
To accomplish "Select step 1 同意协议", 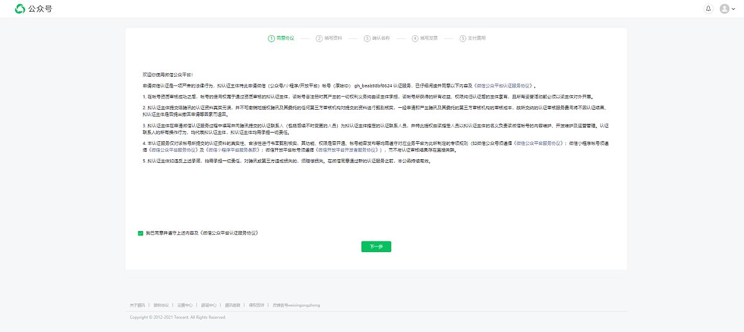I will point(281,38).
